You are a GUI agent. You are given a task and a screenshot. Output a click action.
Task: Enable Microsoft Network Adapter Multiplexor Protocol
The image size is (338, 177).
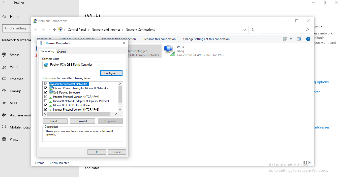[46, 101]
